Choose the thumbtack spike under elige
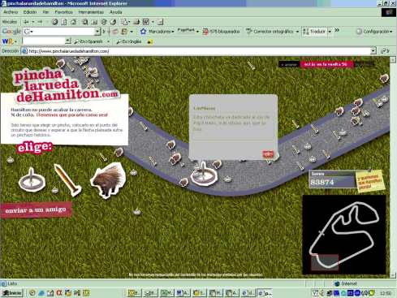 32,179
